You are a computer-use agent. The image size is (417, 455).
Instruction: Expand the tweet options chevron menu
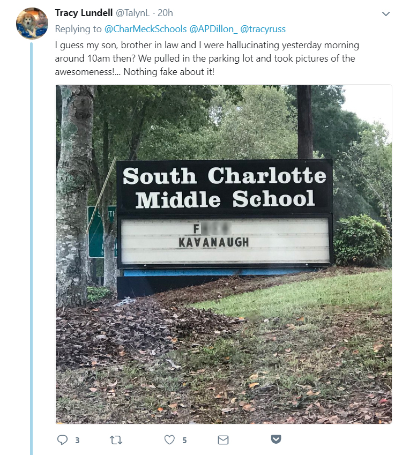386,13
